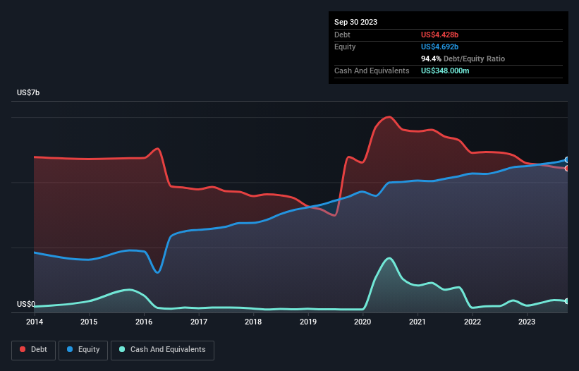This screenshot has width=579, height=371.
Task: Click the US$4.428b debt value
Action: pos(439,35)
